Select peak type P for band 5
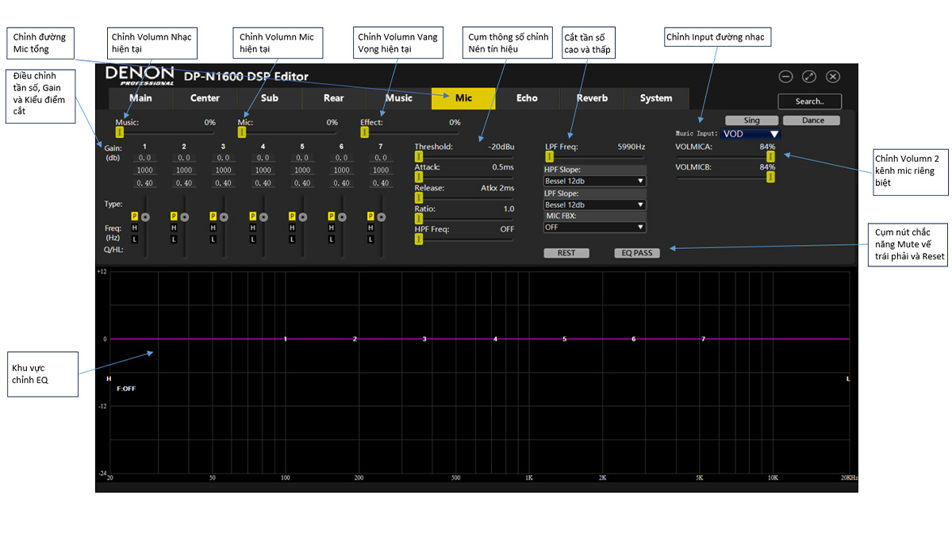The image size is (952, 544). coord(292,216)
